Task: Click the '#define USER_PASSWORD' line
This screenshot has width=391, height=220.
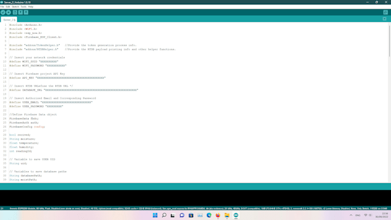Action: coord(36,106)
